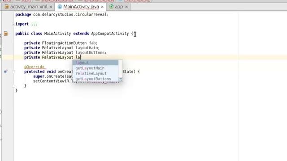Switch to the activity_main.xml tab

pos(28,7)
